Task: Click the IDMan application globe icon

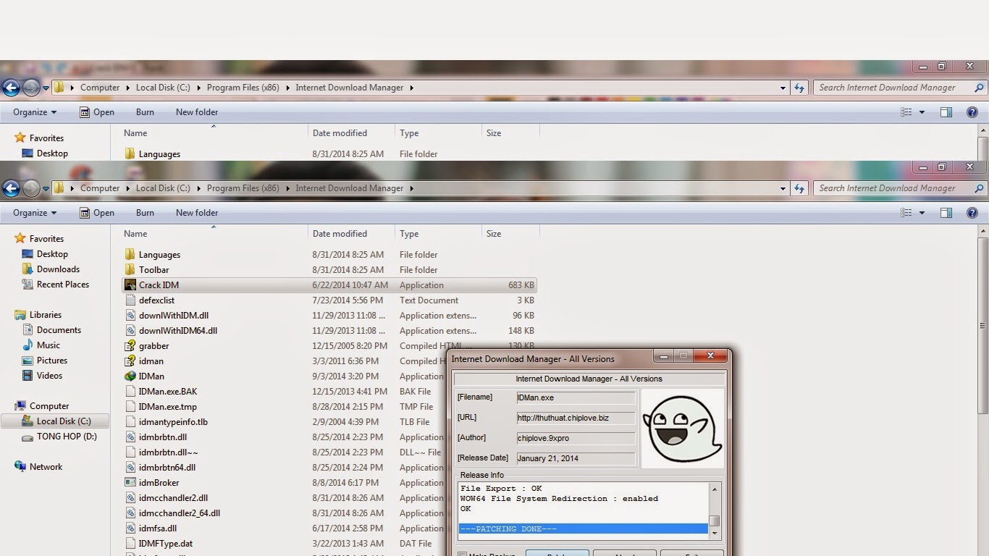Action: (x=130, y=376)
